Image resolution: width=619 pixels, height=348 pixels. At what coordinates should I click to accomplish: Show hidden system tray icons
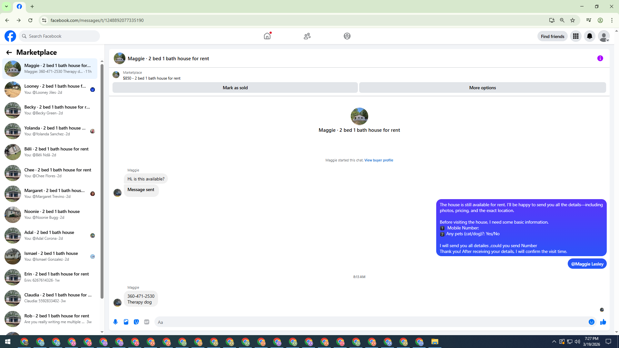pos(554,342)
